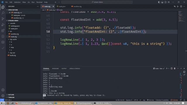The height and width of the screenshot is (105, 187).
Task: Open the Manage gear icon
Action: click(3, 96)
